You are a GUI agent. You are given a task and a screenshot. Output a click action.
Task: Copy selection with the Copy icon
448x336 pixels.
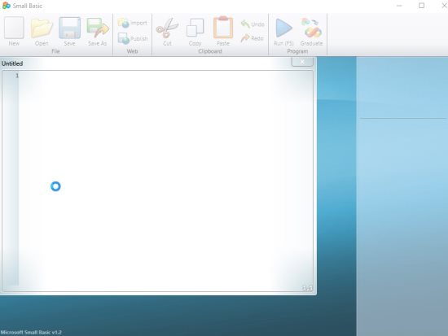(195, 32)
